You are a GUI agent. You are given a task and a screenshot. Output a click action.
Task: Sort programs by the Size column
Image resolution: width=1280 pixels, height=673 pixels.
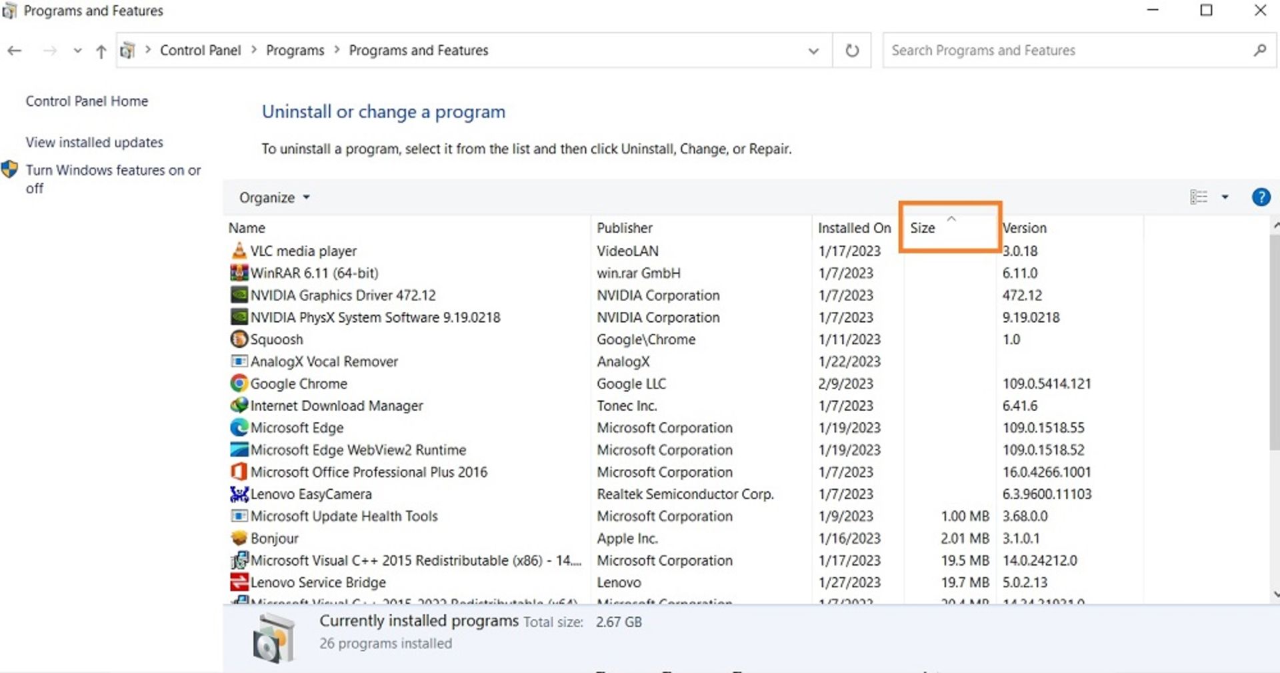(923, 228)
